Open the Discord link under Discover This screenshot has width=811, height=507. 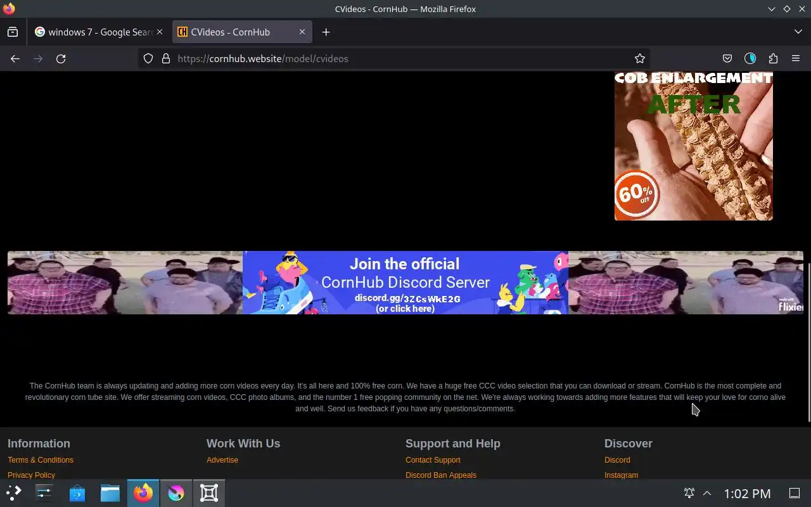(617, 460)
